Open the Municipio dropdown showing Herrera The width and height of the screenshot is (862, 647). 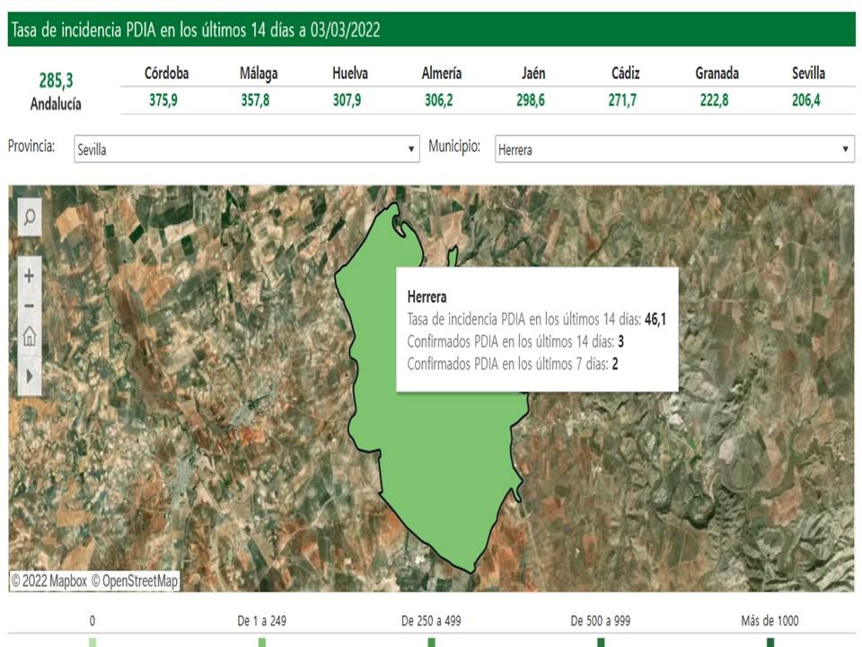pyautogui.click(x=673, y=149)
